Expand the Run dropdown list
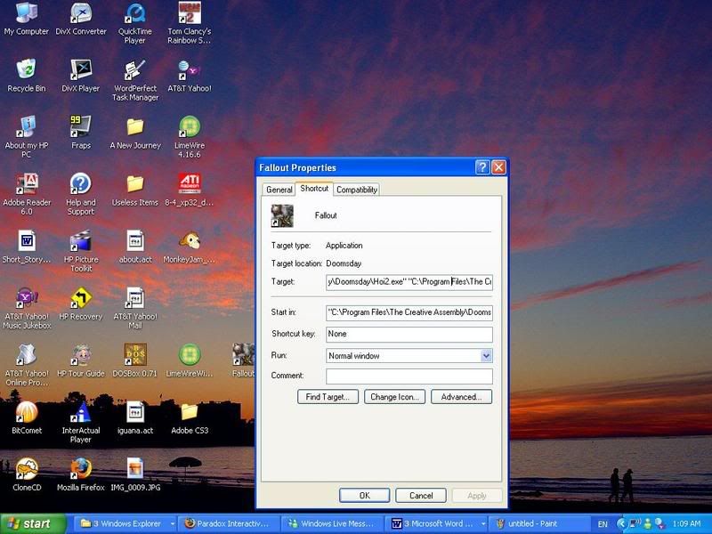The width and height of the screenshot is (712, 534). [486, 356]
